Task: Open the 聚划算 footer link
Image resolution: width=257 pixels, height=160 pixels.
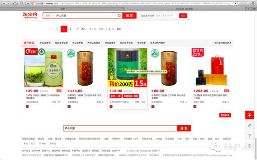Action: (58, 139)
